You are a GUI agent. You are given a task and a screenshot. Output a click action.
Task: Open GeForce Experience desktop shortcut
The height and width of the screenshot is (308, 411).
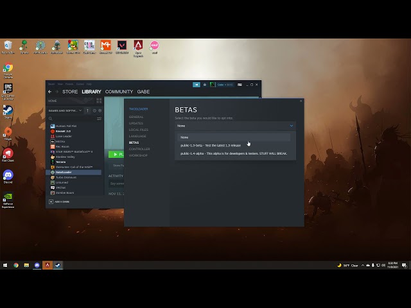tap(8, 200)
